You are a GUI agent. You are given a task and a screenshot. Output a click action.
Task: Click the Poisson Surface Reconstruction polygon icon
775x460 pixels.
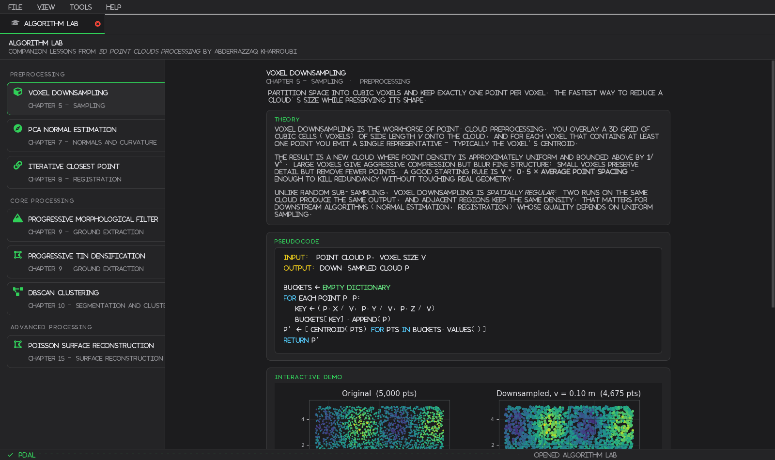click(x=18, y=344)
